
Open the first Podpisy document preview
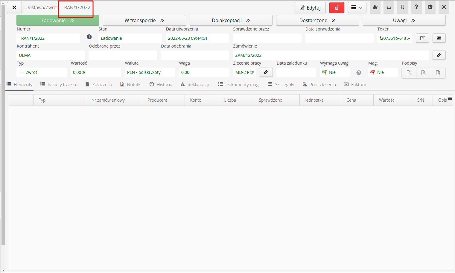(409, 73)
